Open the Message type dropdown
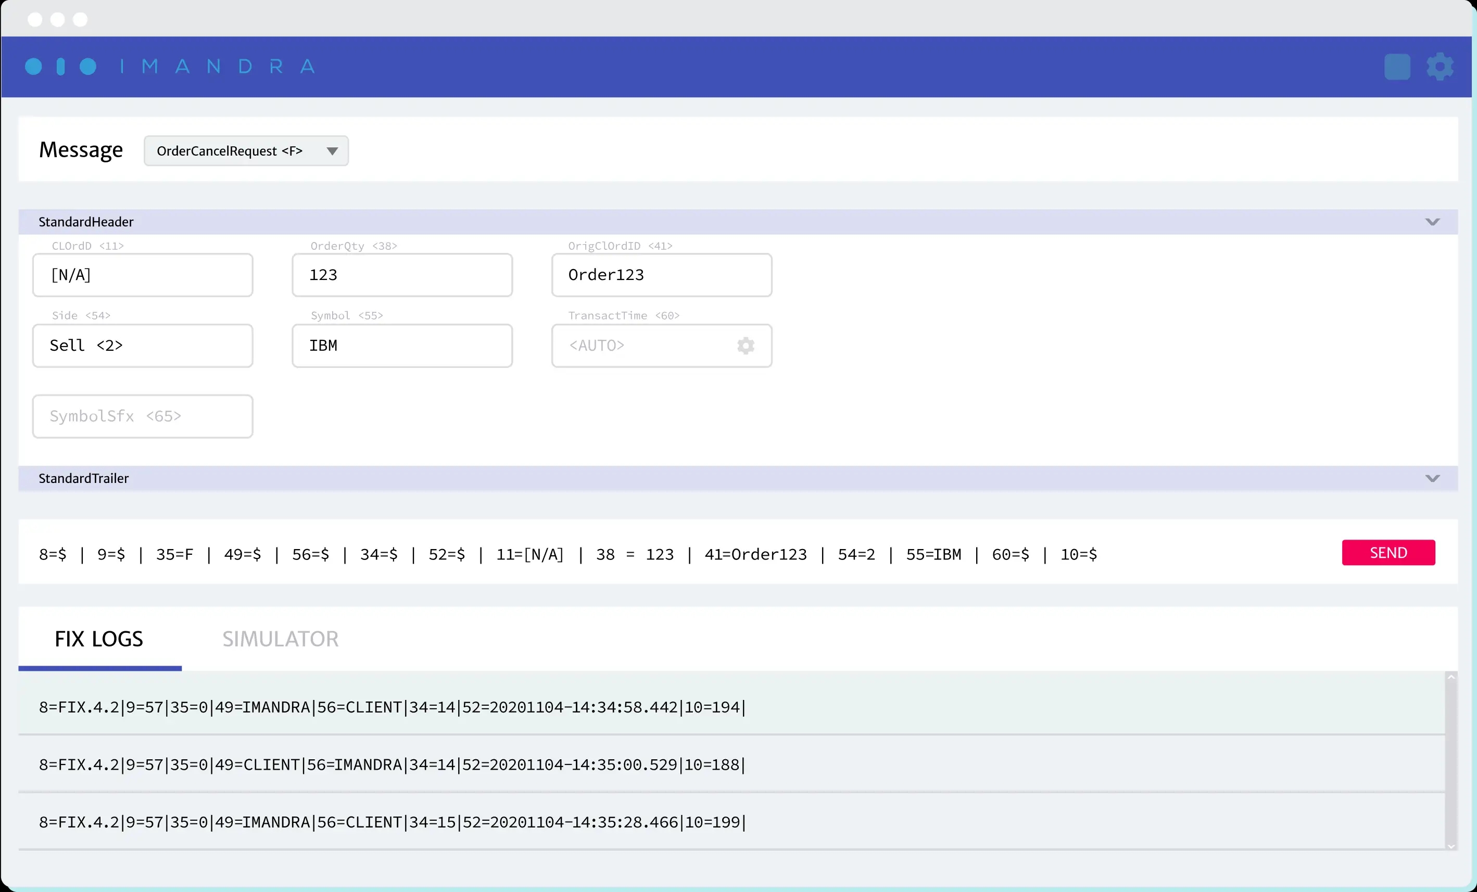The height and width of the screenshot is (892, 1477). [246, 151]
